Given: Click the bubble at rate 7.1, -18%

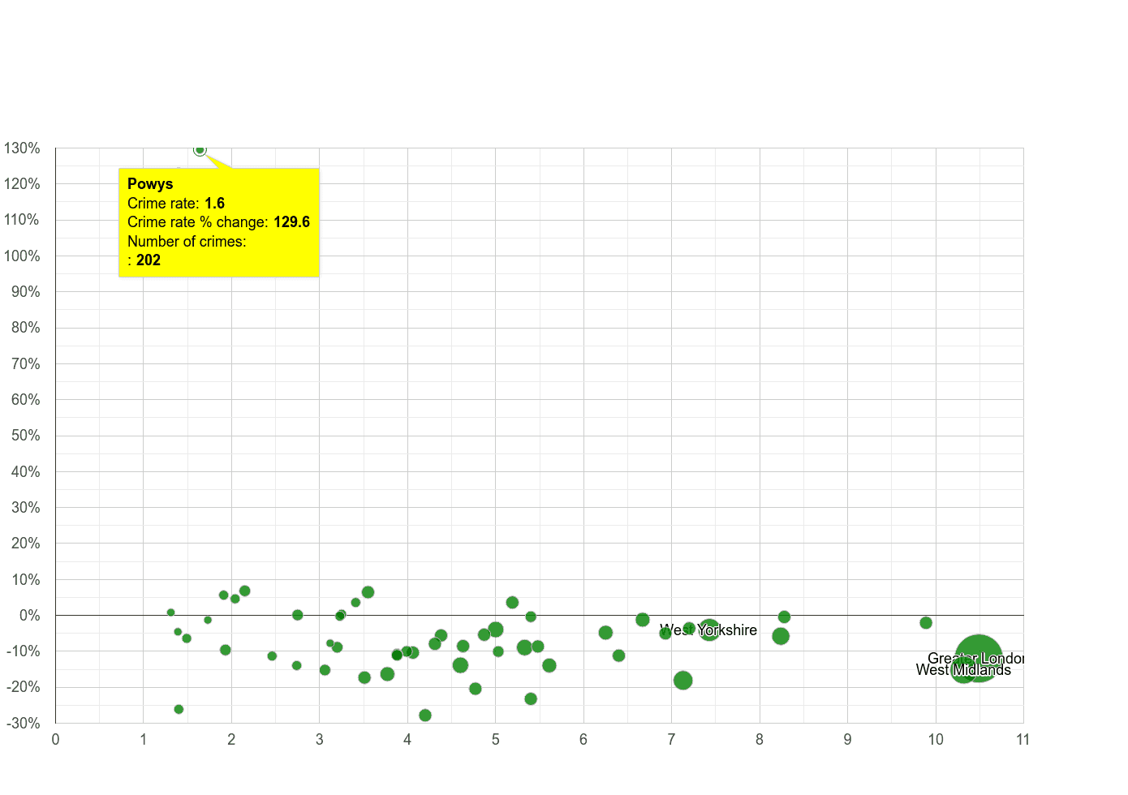Looking at the screenshot, I should pos(683,681).
